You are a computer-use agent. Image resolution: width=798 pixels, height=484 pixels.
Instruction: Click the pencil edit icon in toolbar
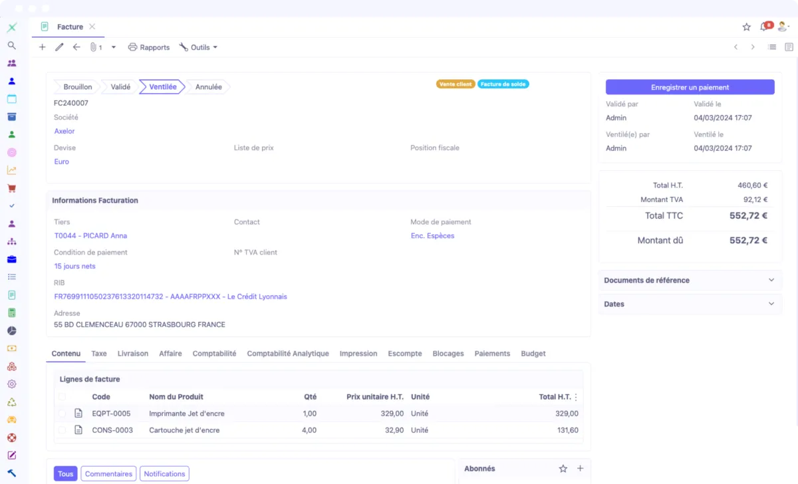click(x=59, y=47)
